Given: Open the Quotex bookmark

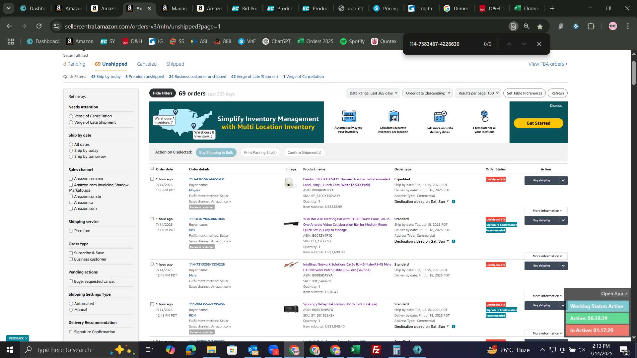Looking at the screenshot, I should [384, 41].
